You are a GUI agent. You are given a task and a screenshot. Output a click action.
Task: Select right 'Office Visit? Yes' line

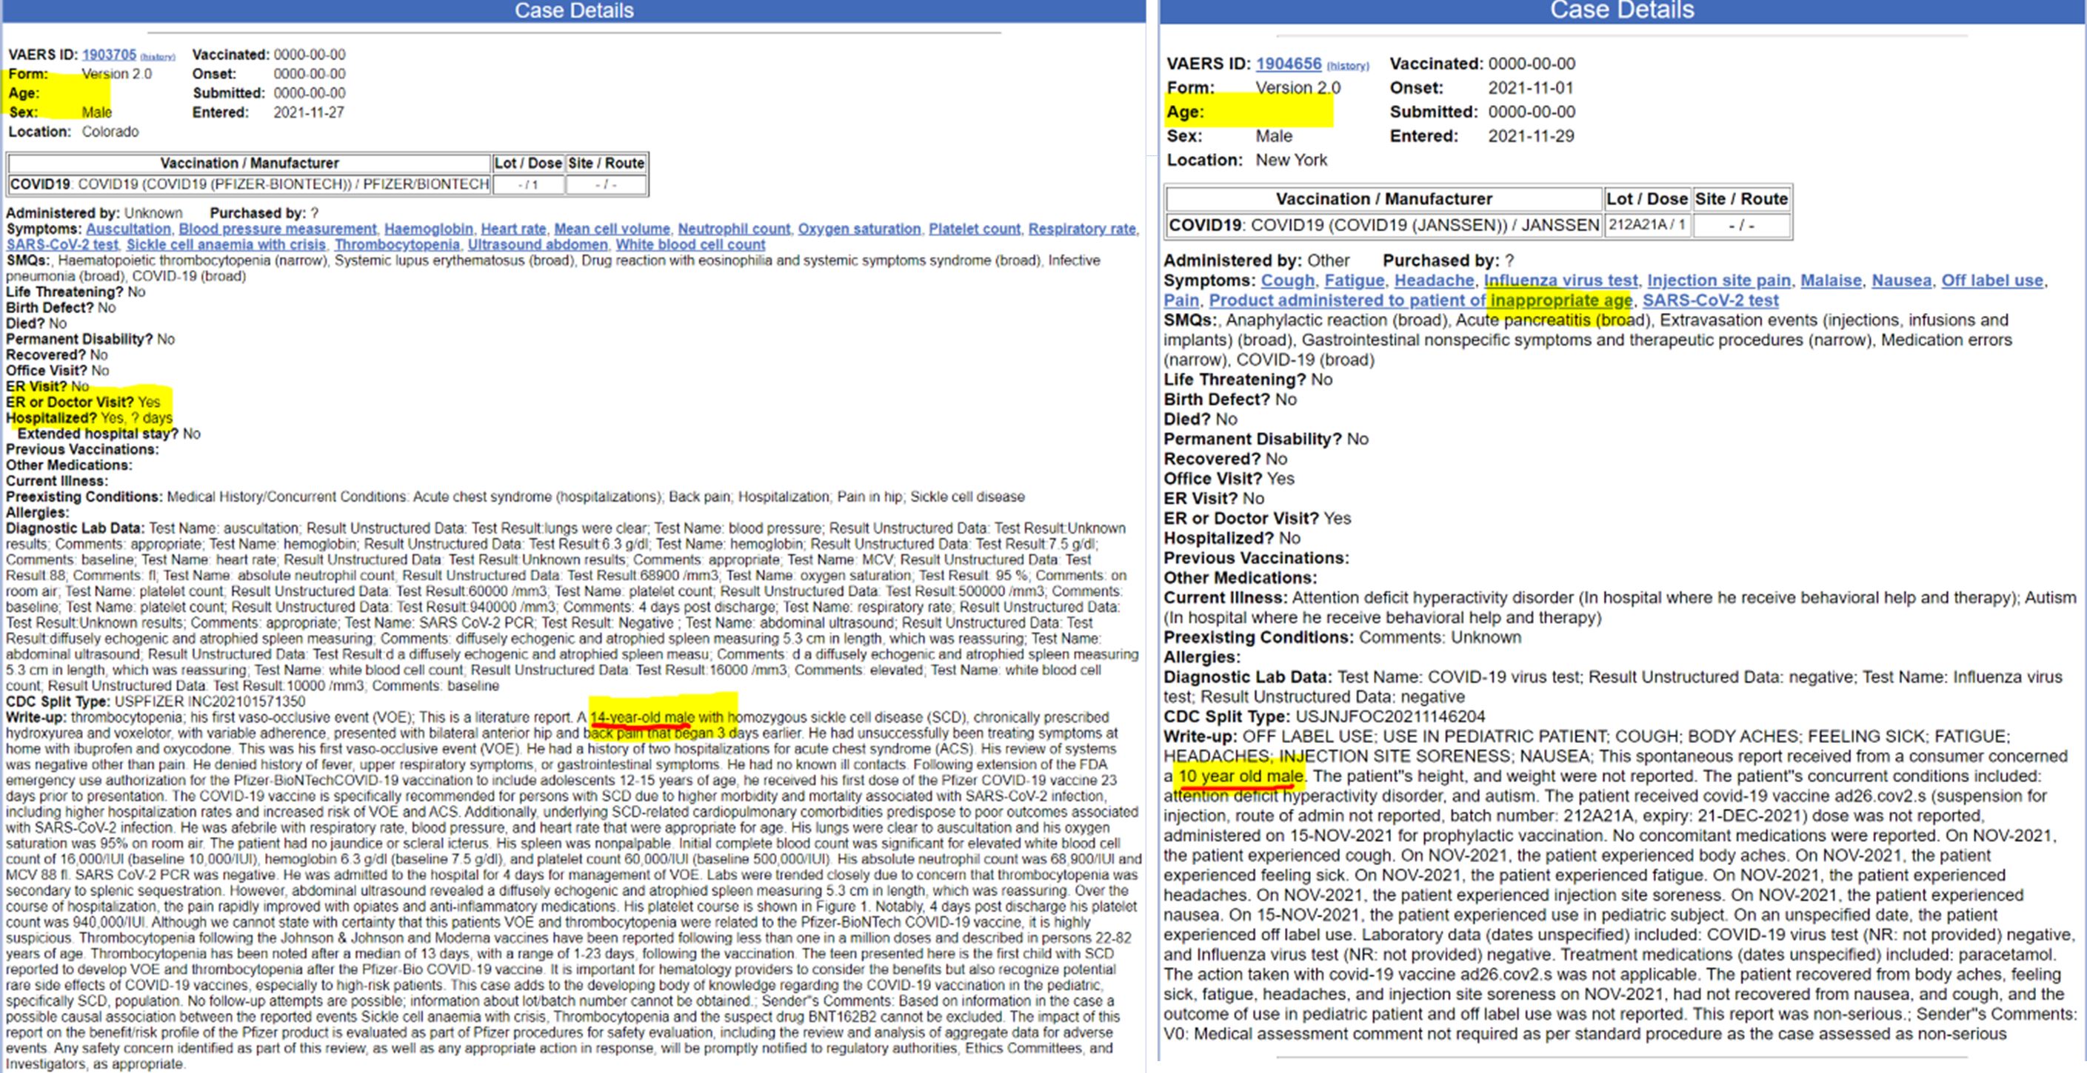1229,479
